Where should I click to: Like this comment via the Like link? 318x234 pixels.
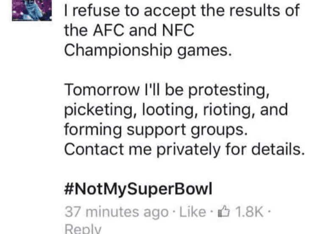coord(193,211)
